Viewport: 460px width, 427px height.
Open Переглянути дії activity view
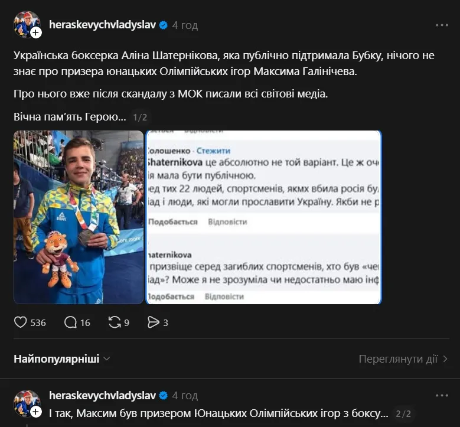tap(403, 358)
